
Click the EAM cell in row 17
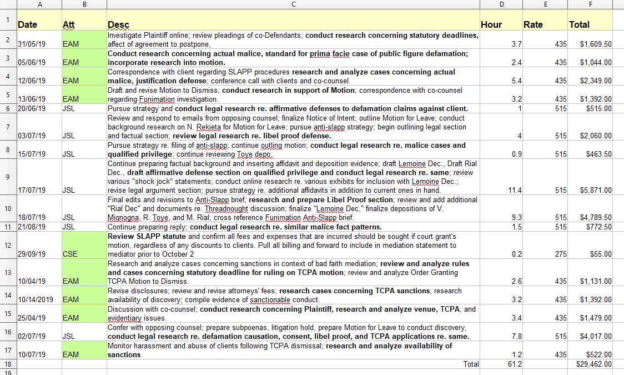click(84, 351)
